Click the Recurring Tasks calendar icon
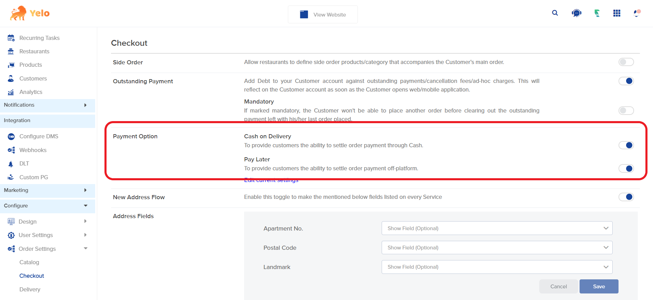Screen dimensions: 653x300 click(x=11, y=38)
